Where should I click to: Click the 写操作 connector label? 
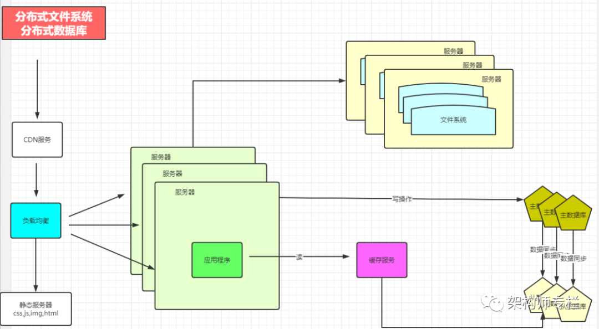click(x=402, y=199)
